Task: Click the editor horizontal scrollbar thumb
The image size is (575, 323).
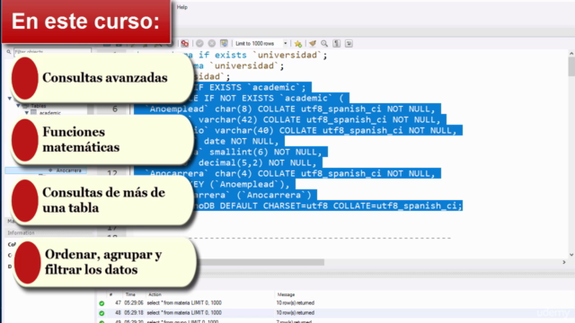Action: pos(261,262)
